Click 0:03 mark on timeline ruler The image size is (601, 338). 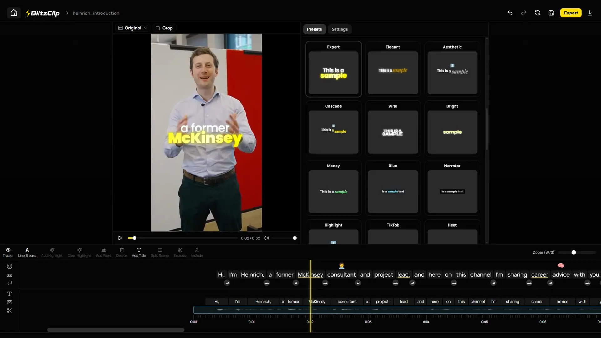(368, 322)
